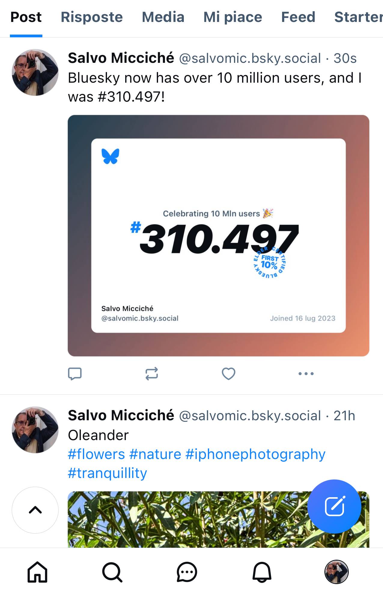Open the #iphonephotography hashtag link
383x591 pixels.
[255, 454]
